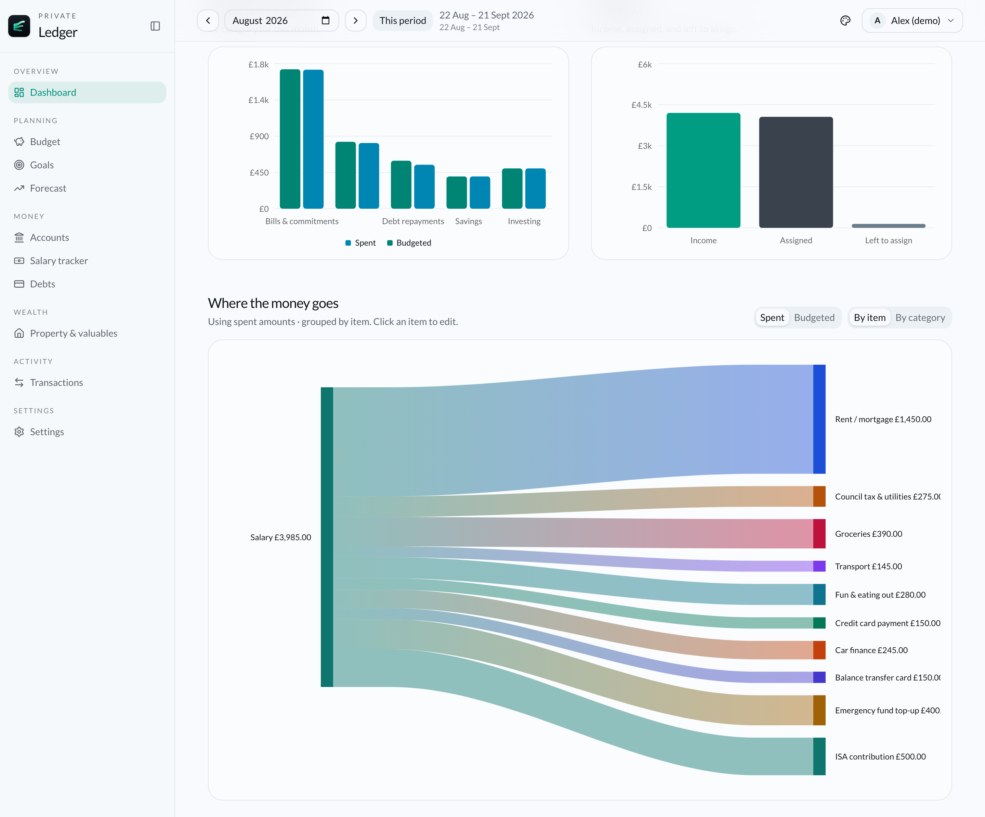Click the Car finance £245.00 label

point(871,650)
